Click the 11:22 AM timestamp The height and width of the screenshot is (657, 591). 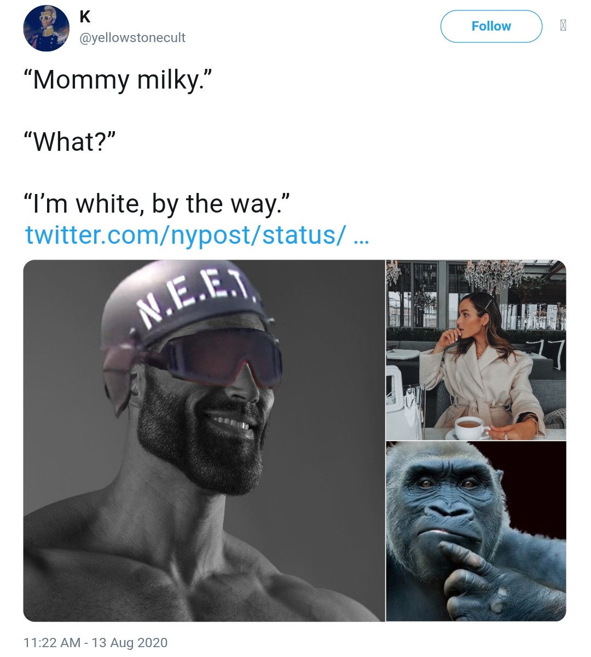(x=52, y=643)
